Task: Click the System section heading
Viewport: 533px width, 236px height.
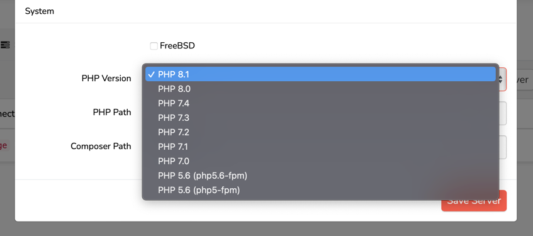Action: coord(40,11)
